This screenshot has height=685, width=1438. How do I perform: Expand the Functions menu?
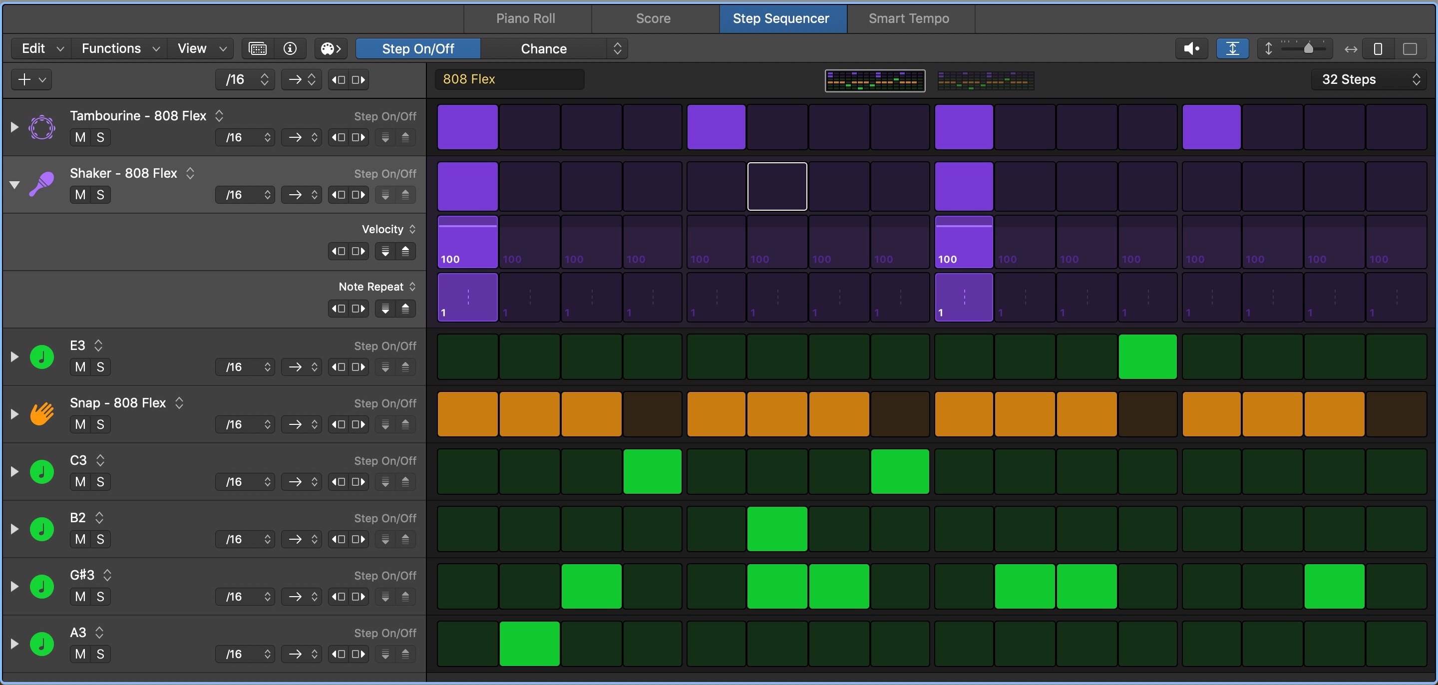[120, 48]
